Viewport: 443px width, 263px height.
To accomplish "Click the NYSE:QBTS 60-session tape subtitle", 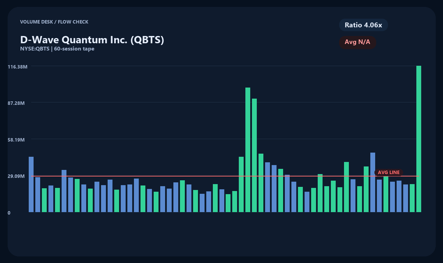I will [57, 49].
